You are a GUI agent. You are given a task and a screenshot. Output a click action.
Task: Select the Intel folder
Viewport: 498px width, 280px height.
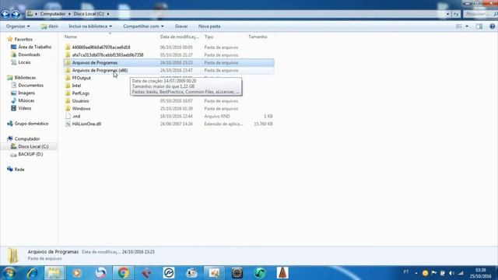pyautogui.click(x=76, y=86)
